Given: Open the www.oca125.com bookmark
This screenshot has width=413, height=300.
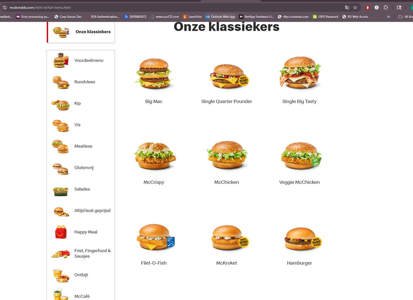Looking at the screenshot, I should pos(165,16).
